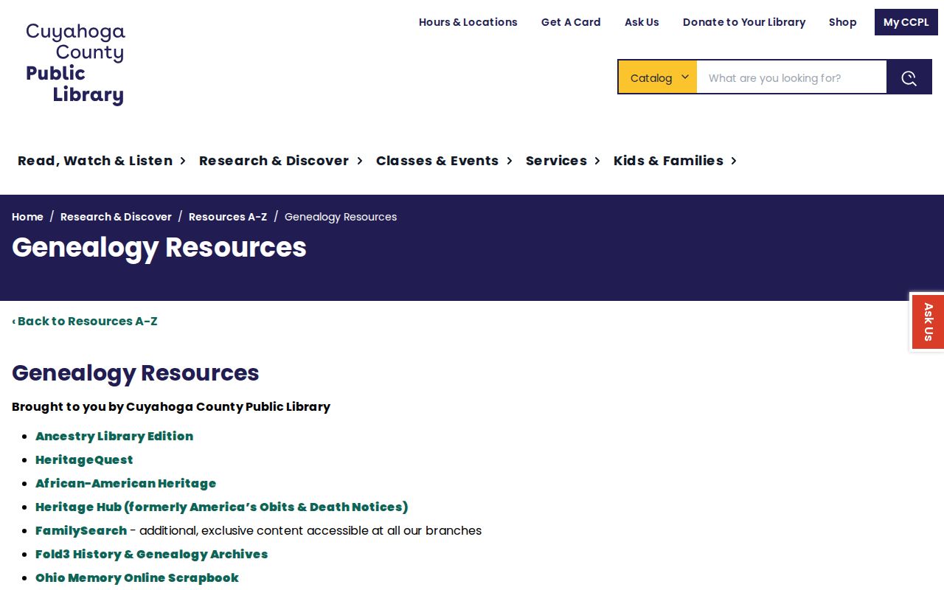Open African-American Heritage link
Screen dimensions: 944x590
(125, 483)
